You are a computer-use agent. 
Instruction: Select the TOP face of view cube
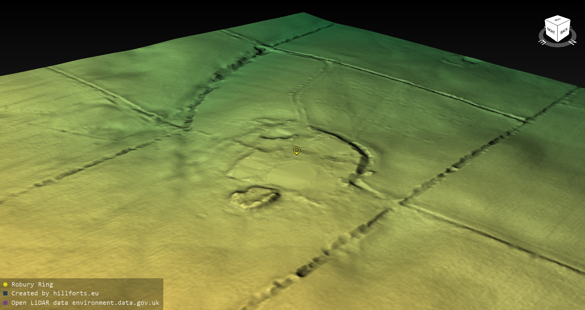click(558, 20)
